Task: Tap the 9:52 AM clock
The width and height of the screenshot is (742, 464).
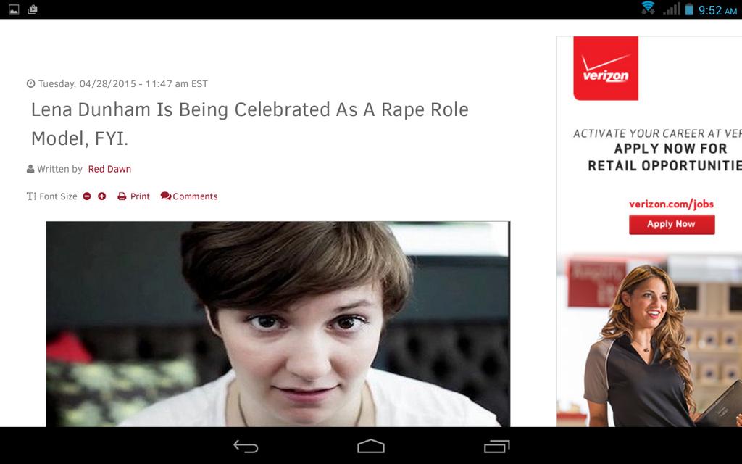Action: click(x=717, y=10)
